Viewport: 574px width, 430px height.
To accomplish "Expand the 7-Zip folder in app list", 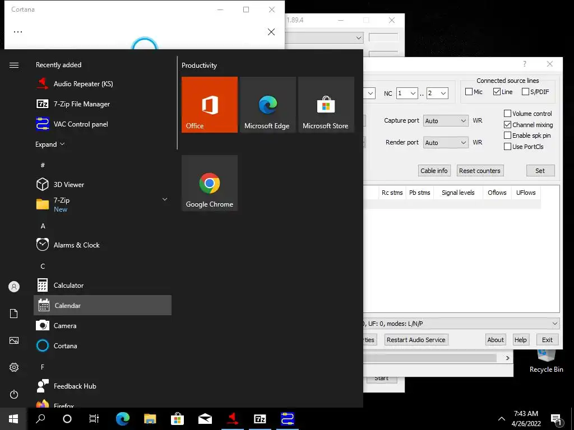I will [x=165, y=199].
